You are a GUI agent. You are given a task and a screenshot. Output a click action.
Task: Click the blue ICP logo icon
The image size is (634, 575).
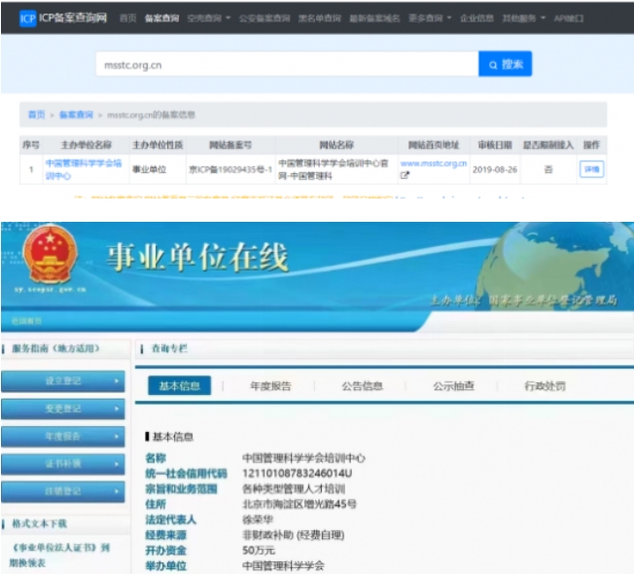[x=27, y=18]
